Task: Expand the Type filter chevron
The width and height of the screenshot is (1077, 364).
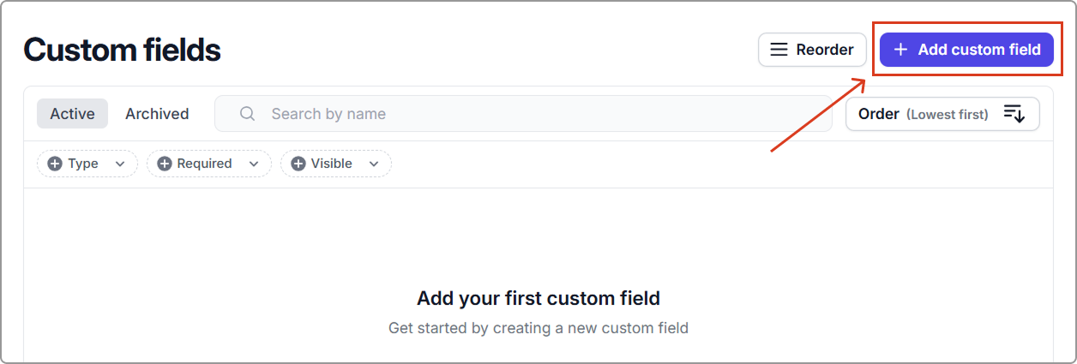Action: pyautogui.click(x=120, y=164)
